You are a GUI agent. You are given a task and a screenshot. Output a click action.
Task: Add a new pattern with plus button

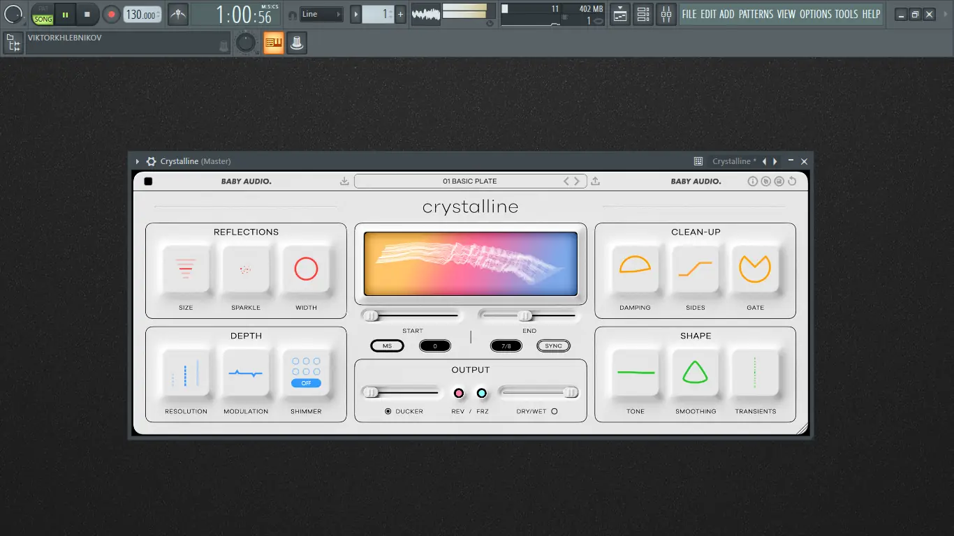400,14
